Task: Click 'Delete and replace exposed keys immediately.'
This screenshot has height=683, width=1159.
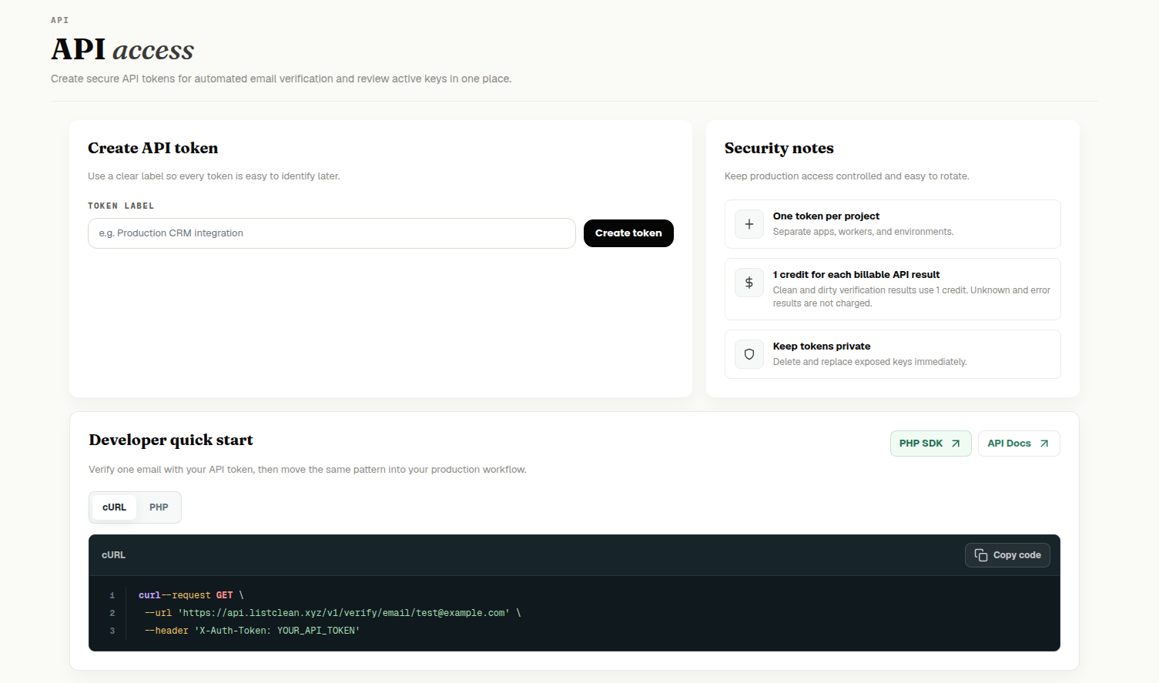Action: (870, 362)
